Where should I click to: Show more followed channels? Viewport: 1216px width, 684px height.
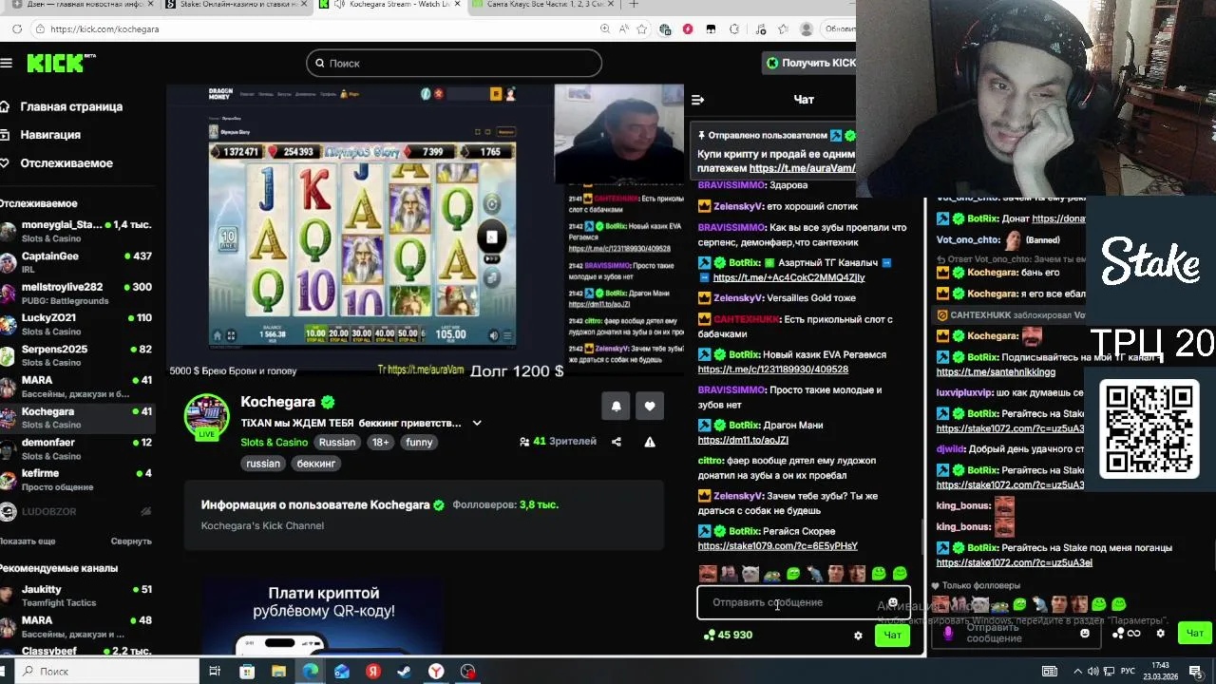tap(28, 541)
